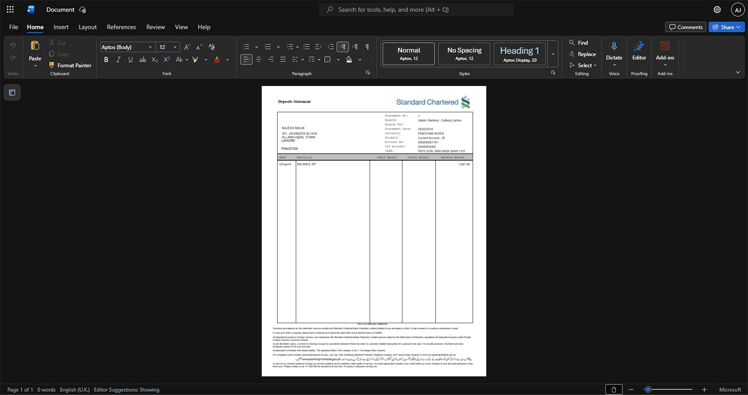Justify the paragraph text
The height and width of the screenshot is (395, 748).
point(283,59)
